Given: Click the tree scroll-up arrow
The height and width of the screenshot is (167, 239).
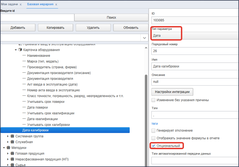Looking at the screenshot, I should (x=146, y=48).
